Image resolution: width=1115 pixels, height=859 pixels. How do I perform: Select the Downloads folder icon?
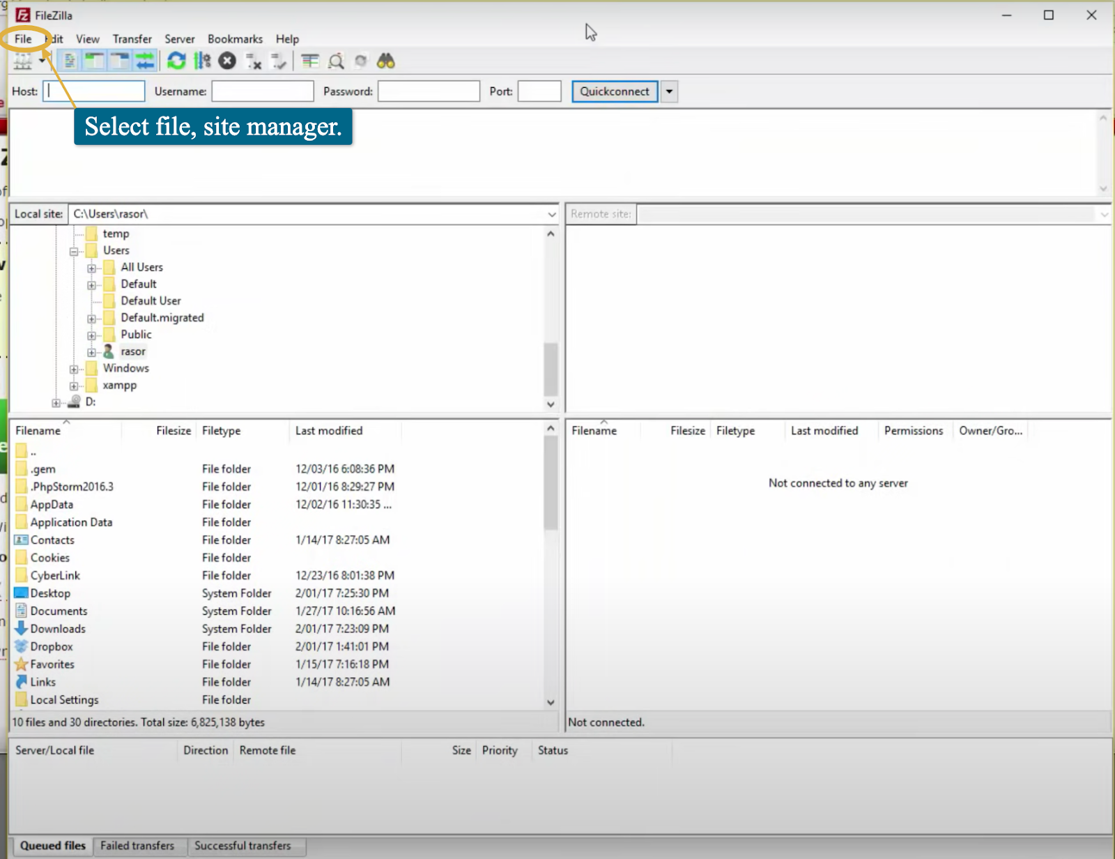click(21, 629)
